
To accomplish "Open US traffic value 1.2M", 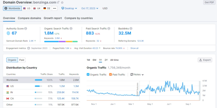I will (x=62, y=86).
